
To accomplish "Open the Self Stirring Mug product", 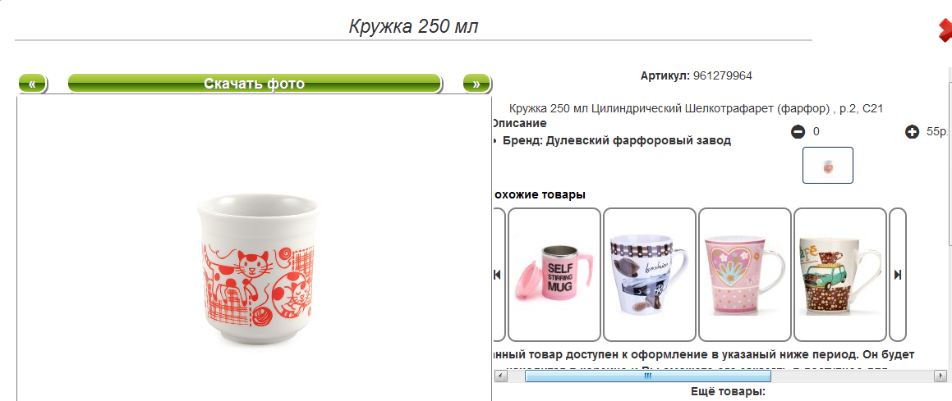I will click(x=554, y=275).
